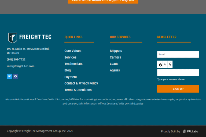Click the Facebook social icon

pyautogui.click(x=16, y=76)
